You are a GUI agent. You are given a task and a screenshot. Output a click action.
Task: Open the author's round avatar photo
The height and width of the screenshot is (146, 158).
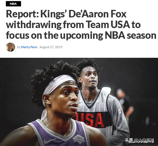(10, 47)
